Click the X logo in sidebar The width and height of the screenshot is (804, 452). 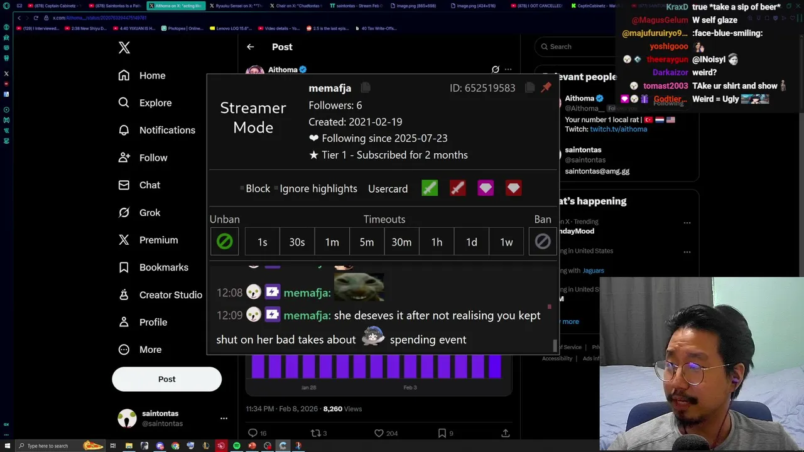[x=124, y=48]
